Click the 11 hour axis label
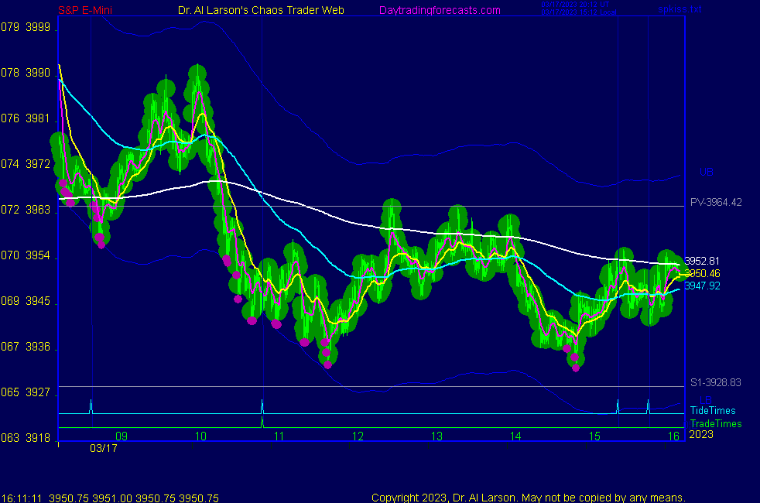 [x=279, y=436]
